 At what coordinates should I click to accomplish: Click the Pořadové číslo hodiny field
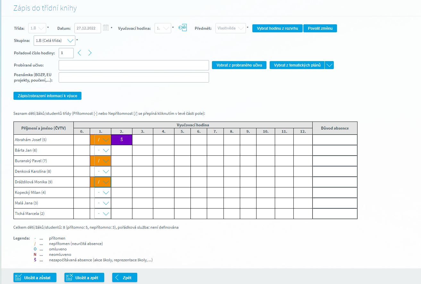click(x=66, y=53)
